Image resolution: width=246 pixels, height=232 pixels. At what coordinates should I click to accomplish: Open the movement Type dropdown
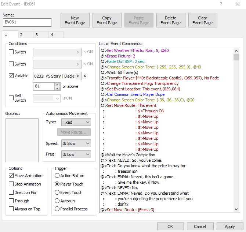point(76,122)
